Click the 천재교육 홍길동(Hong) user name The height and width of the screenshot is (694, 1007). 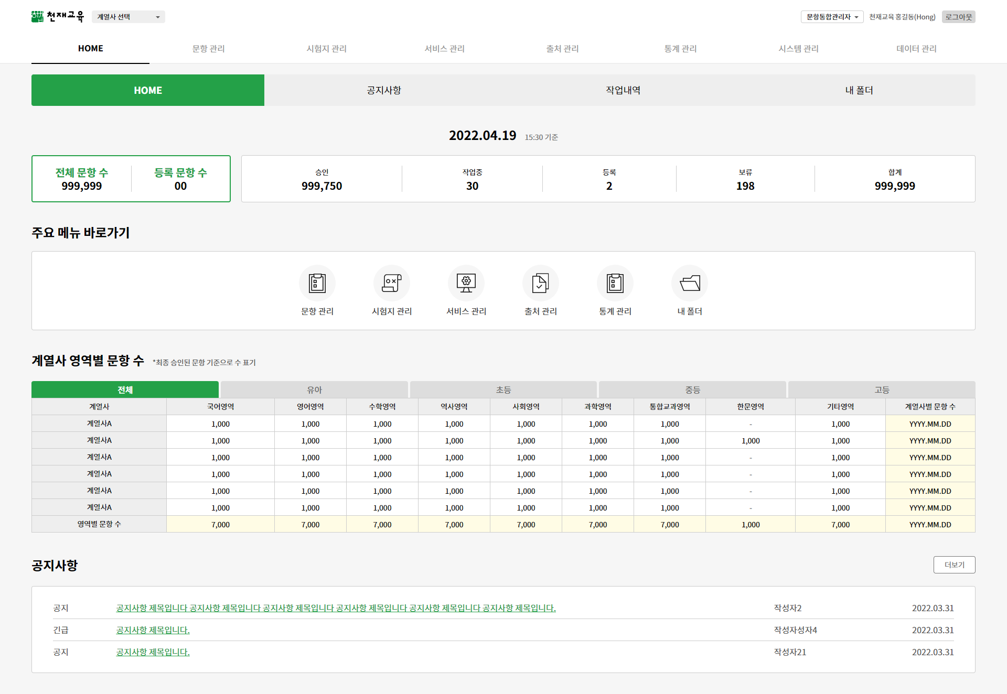[902, 17]
